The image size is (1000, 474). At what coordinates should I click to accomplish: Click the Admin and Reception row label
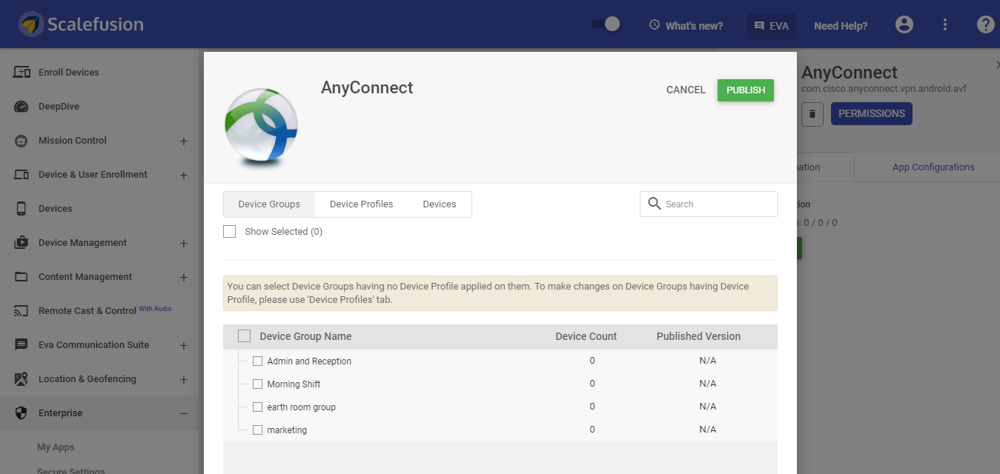pos(309,361)
